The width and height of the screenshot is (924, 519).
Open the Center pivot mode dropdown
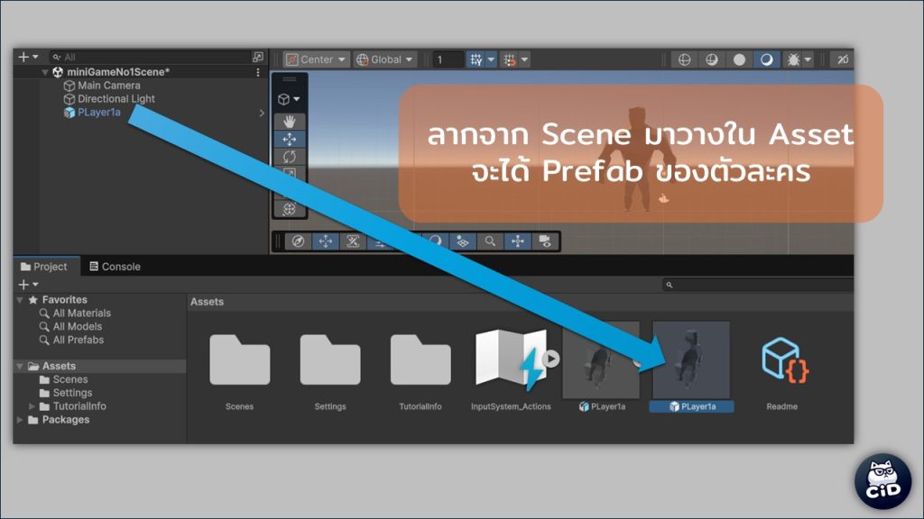coord(316,59)
